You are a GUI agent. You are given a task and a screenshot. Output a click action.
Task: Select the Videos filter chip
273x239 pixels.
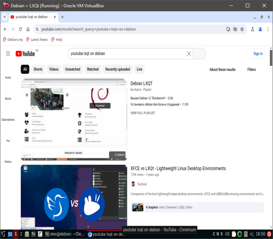coord(54,69)
